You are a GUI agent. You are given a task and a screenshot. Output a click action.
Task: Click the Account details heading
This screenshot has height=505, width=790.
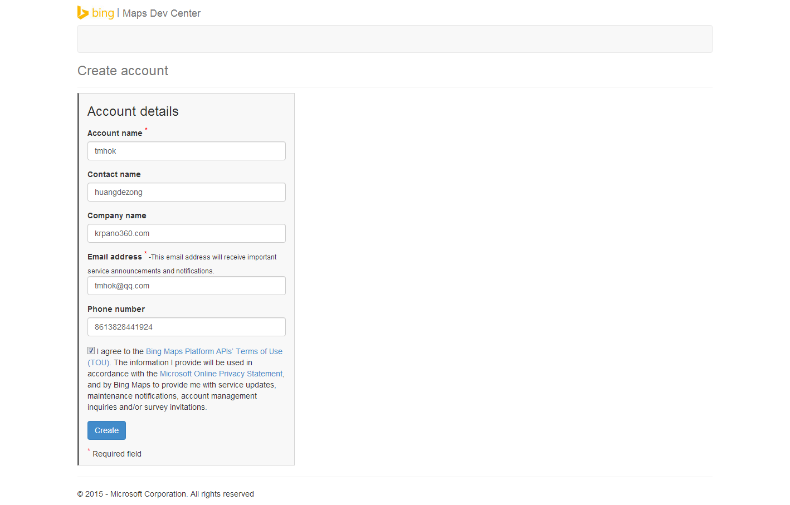tap(133, 111)
